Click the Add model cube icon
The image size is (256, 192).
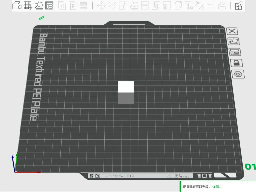(x=17, y=5)
